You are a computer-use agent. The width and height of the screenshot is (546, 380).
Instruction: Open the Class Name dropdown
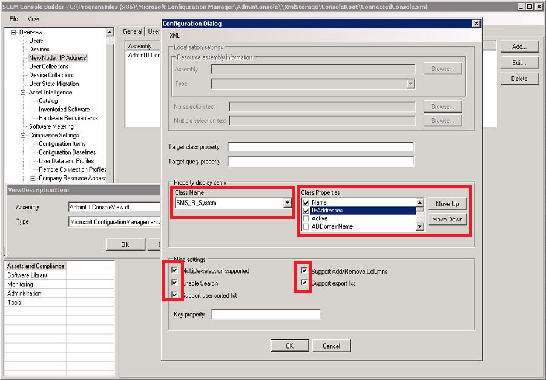click(x=286, y=203)
